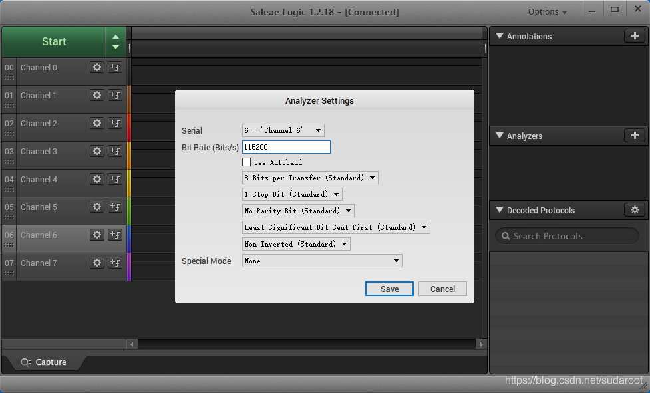650x393 pixels.
Task: Enable the Use Autobaud checkbox
Action: (x=247, y=162)
